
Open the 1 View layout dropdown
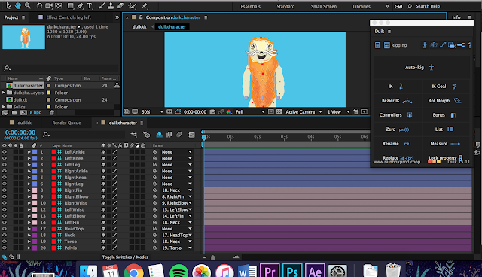pyautogui.click(x=338, y=112)
